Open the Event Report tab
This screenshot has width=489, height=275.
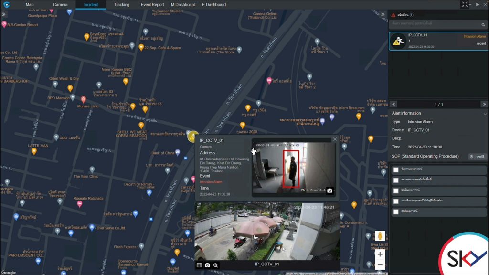click(x=152, y=5)
